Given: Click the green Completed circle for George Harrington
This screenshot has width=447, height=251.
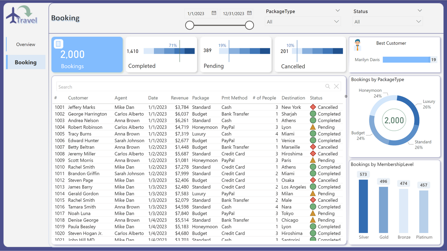Looking at the screenshot, I should (x=313, y=114).
